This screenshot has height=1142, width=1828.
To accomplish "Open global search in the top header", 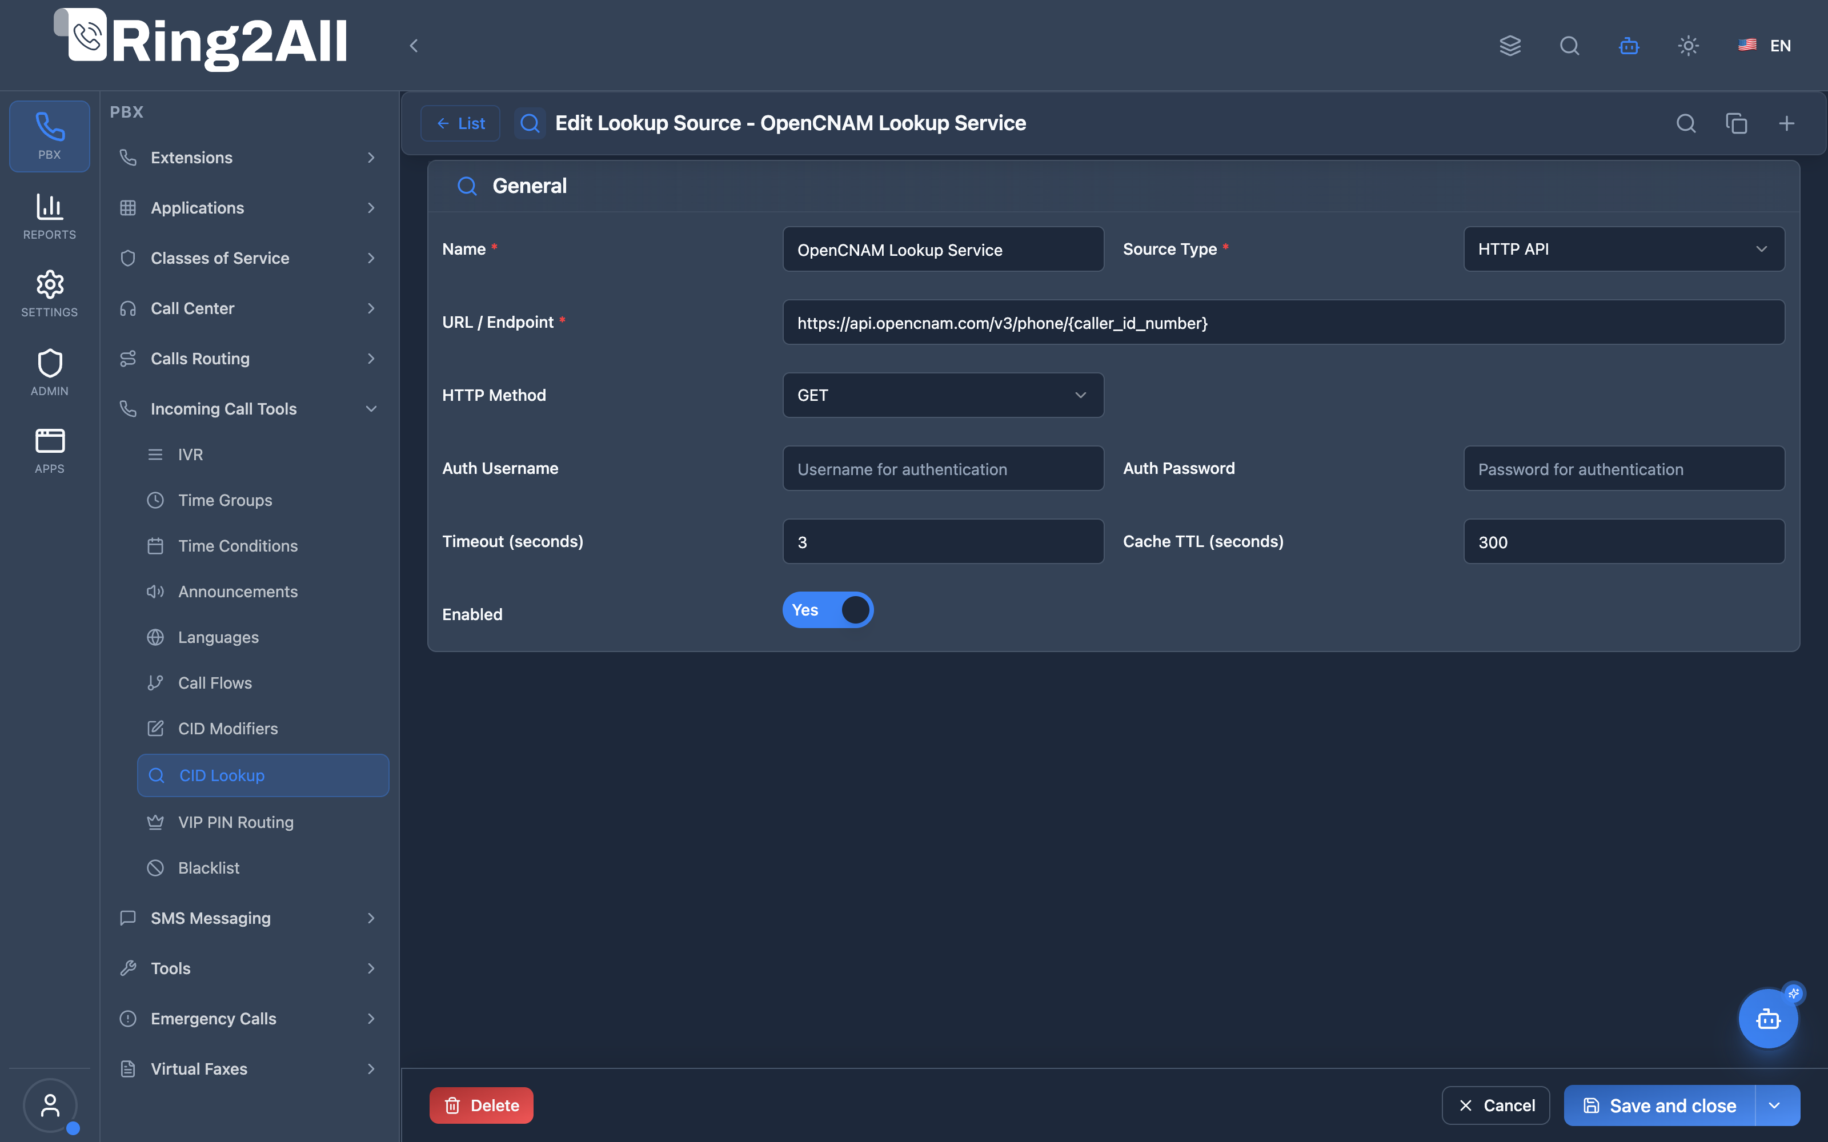I will [x=1570, y=45].
